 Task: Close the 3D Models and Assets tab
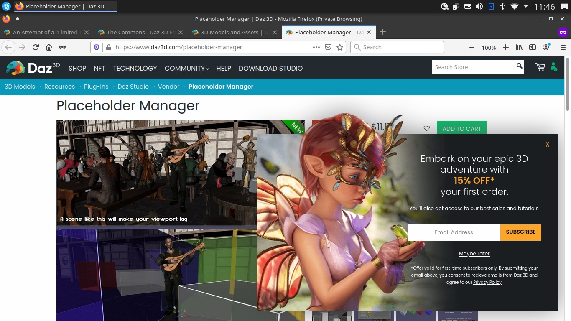coord(275,32)
